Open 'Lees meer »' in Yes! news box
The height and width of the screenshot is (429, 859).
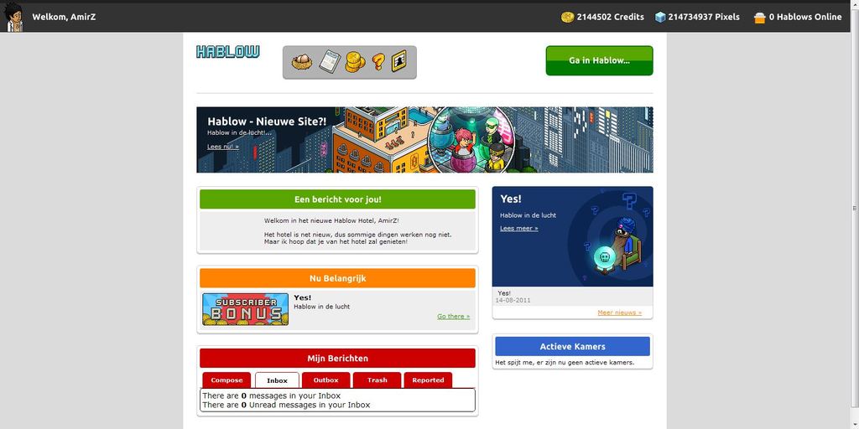point(518,228)
